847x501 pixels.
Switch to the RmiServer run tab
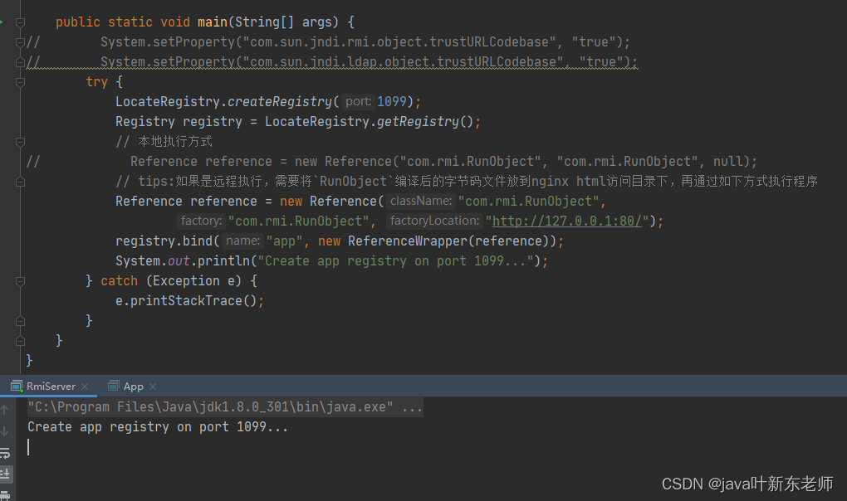click(x=51, y=387)
